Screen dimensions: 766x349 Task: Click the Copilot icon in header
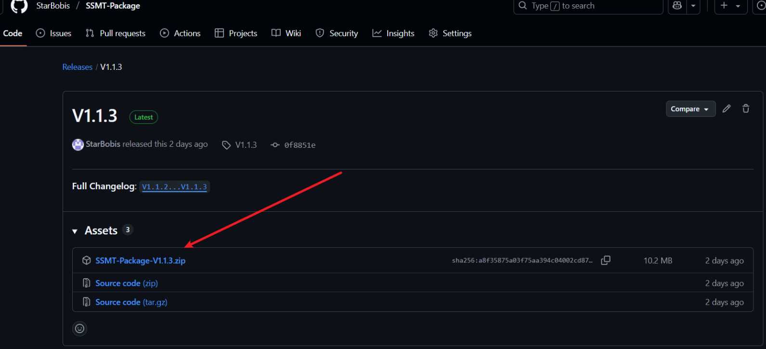click(x=677, y=6)
